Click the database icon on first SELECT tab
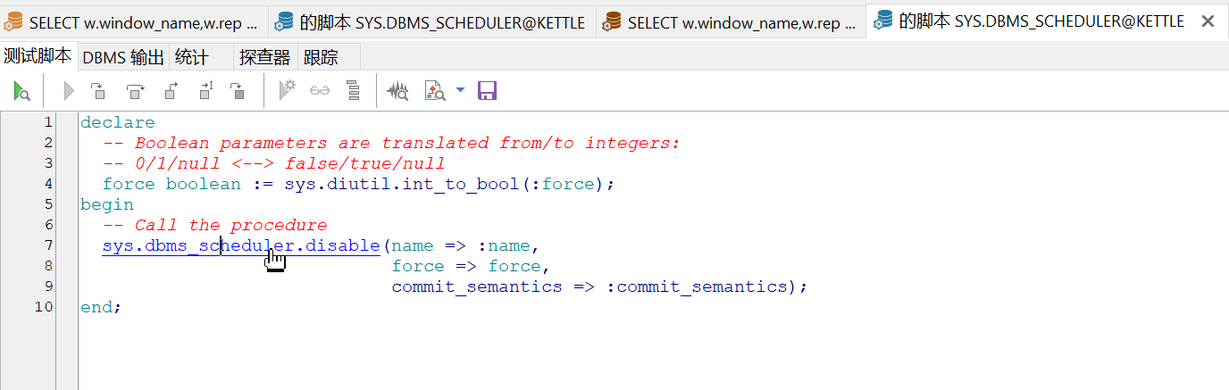This screenshot has width=1229, height=390. point(13,22)
